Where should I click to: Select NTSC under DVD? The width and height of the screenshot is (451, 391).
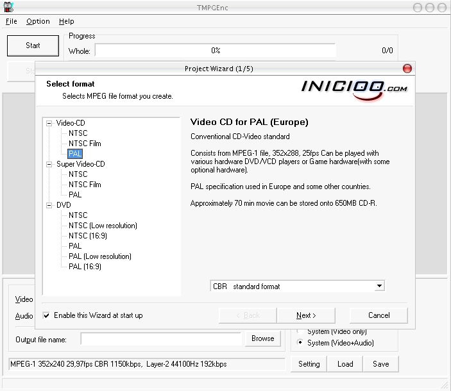78,215
